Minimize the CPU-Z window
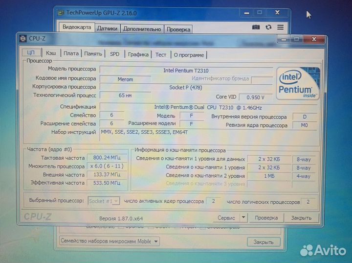The height and width of the screenshot is (263, 352). pyautogui.click(x=284, y=40)
